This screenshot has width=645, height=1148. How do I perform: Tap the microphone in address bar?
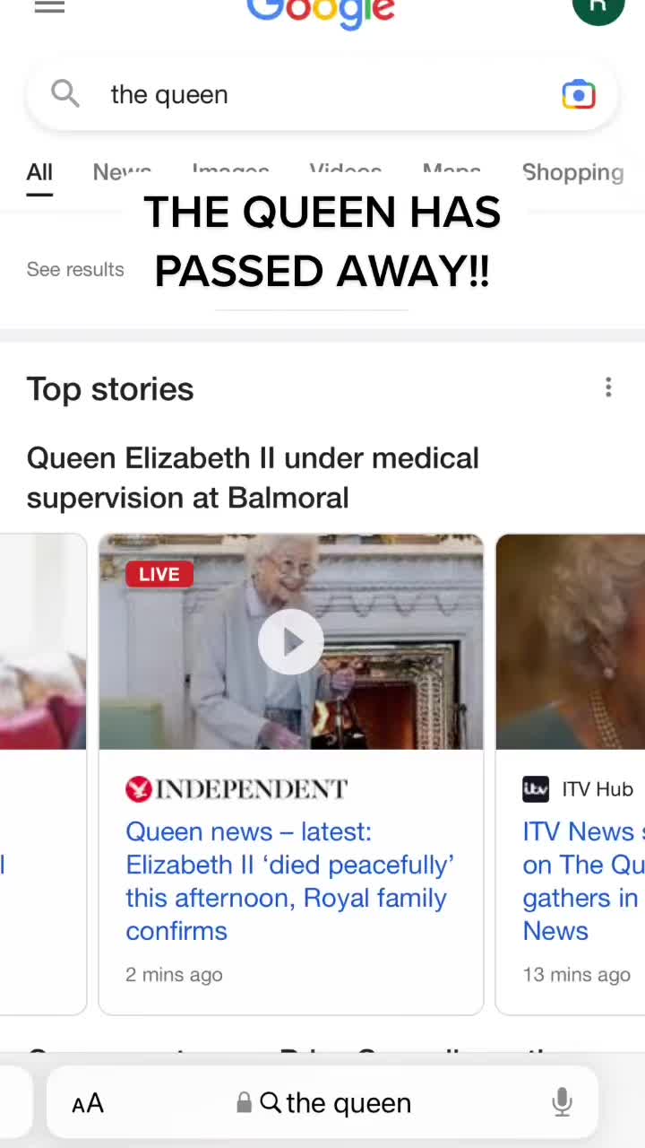(562, 1102)
